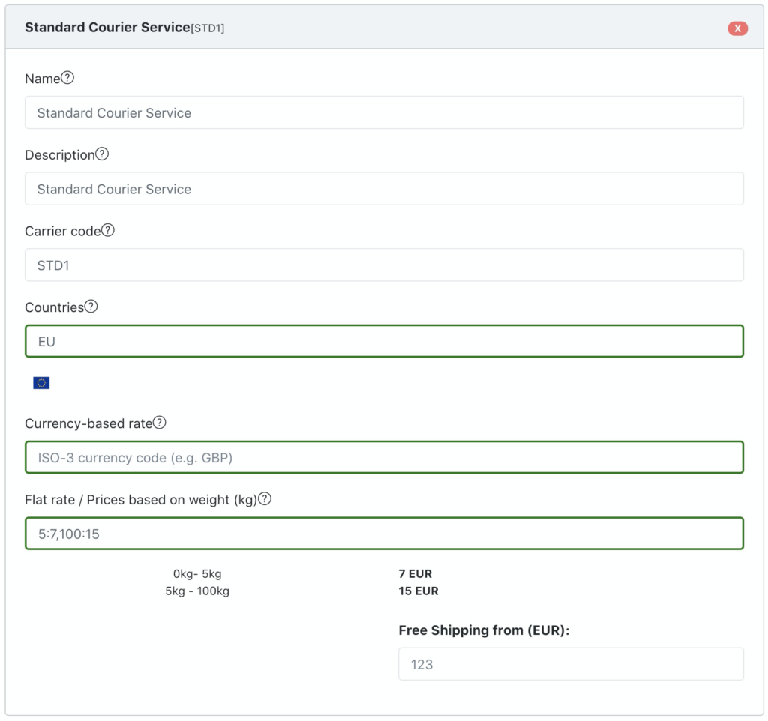Click the Countries field showing EU
The height and width of the screenshot is (721, 768).
pyautogui.click(x=384, y=341)
